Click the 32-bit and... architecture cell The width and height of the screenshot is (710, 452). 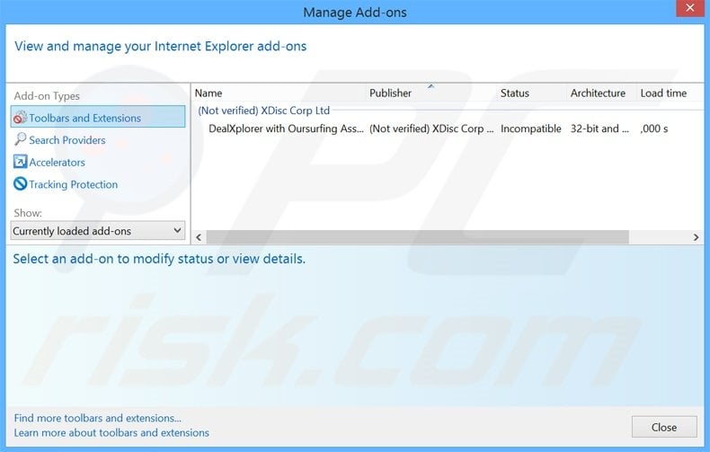pos(599,129)
